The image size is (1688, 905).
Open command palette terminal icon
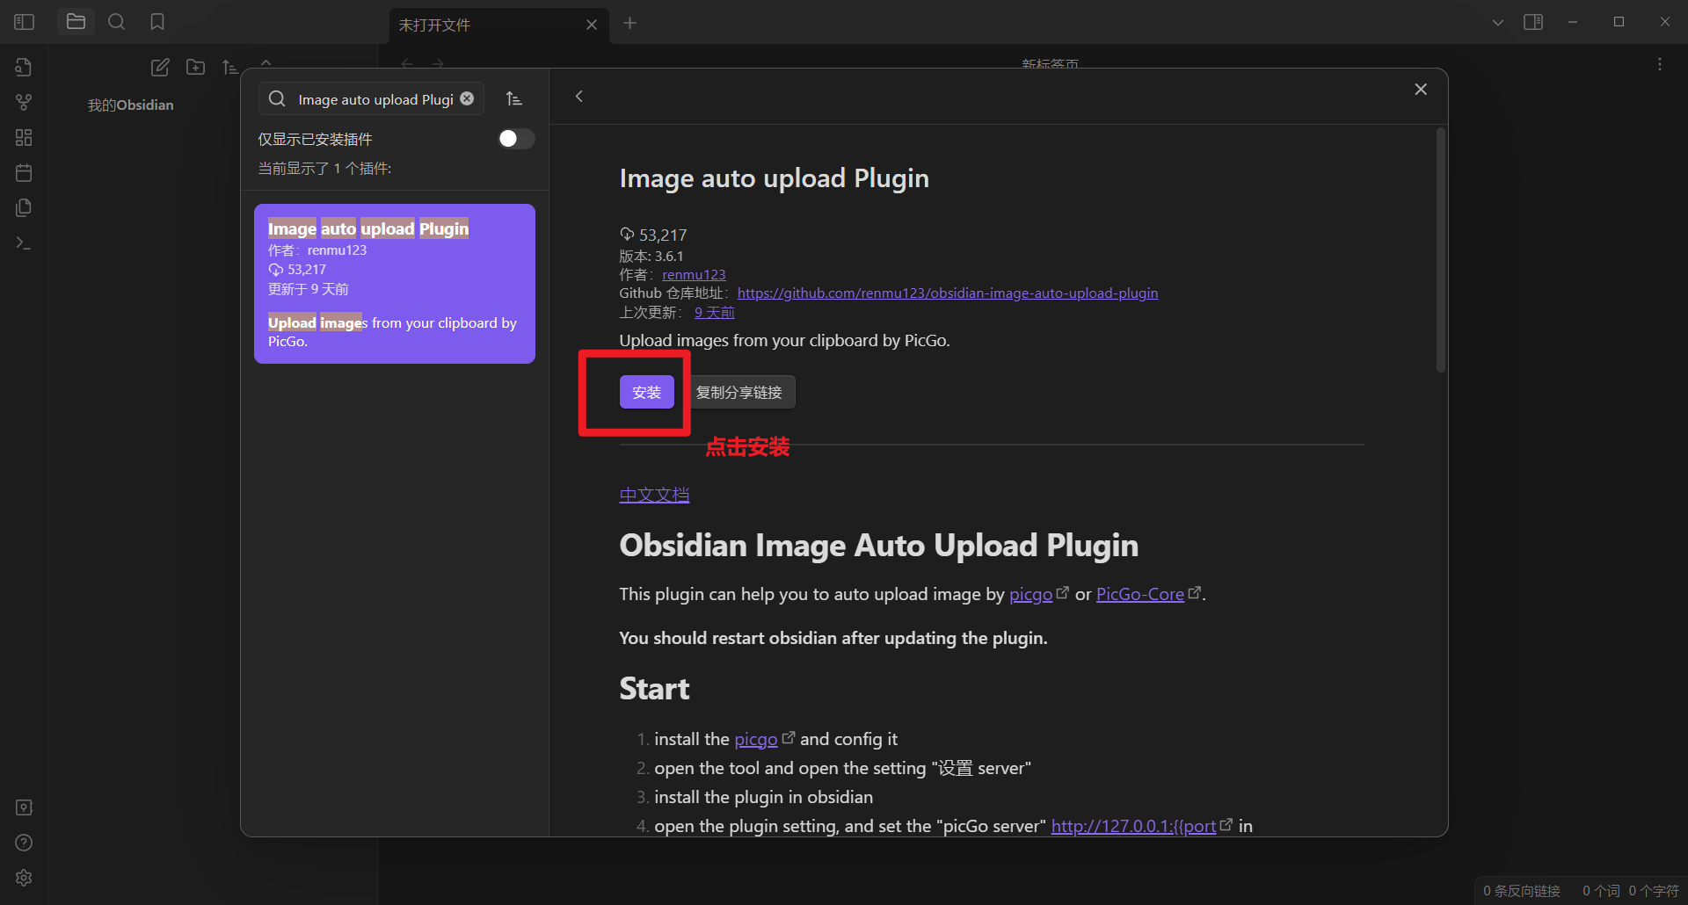click(24, 243)
